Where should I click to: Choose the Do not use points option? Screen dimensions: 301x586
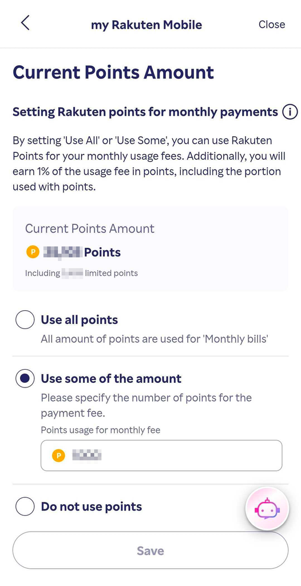click(x=25, y=507)
